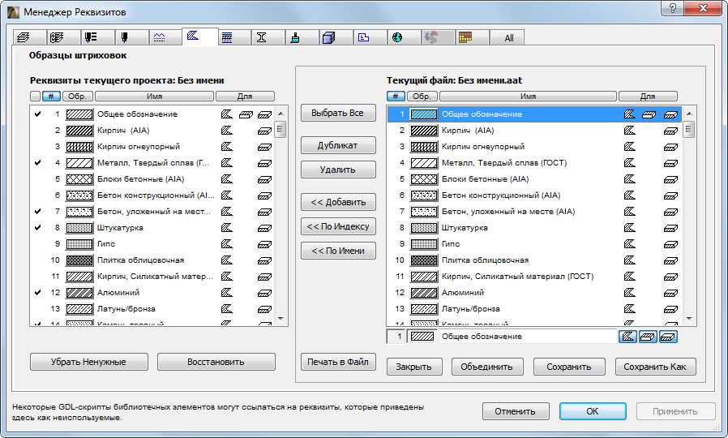Image resolution: width=728 pixels, height=438 pixels.
Task: Click cut fill icon of Кирпич огнеупорный in project list
Action: point(264,147)
